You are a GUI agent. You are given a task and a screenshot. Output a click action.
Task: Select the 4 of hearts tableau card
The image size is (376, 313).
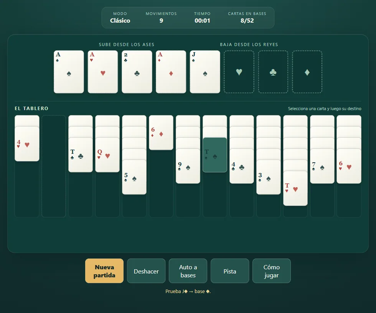(27, 144)
